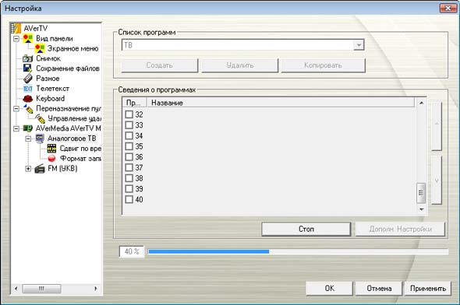Screen dimensions: 460x305
Task: Click the red Keyboard icon
Action: 28,98
